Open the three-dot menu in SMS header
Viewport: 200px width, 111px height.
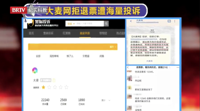[175, 21]
